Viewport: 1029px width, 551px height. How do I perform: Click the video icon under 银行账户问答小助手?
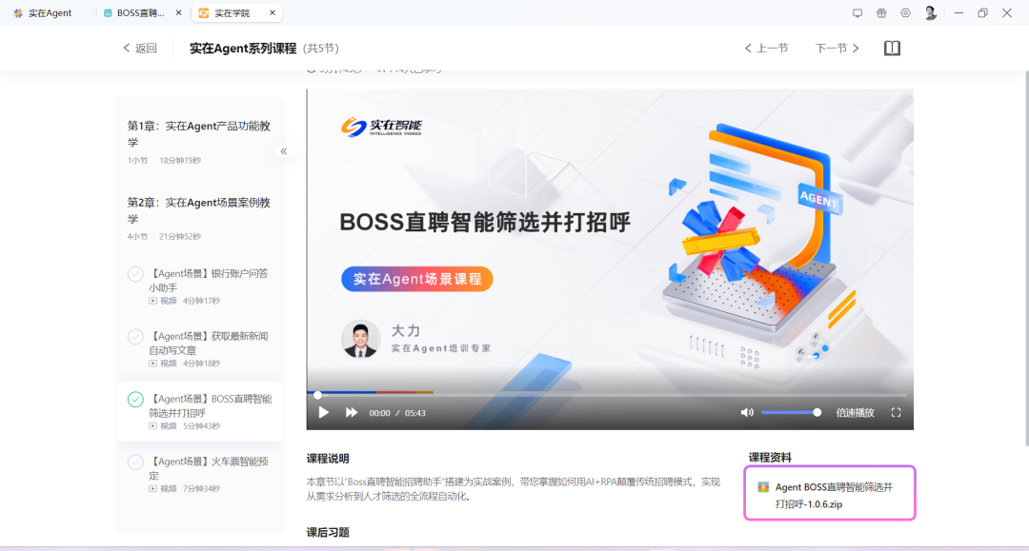click(x=152, y=301)
